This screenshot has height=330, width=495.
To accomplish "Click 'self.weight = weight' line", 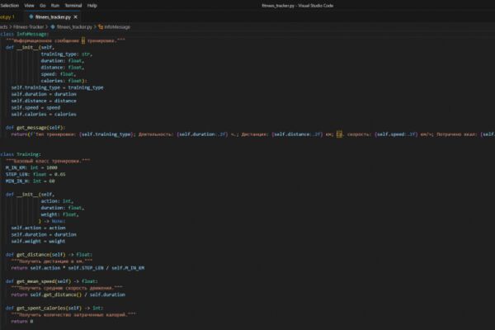I will coord(38,241).
